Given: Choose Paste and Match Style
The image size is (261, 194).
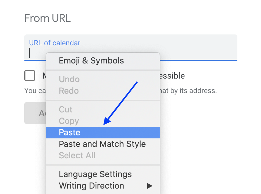Looking at the screenshot, I should 102,144.
